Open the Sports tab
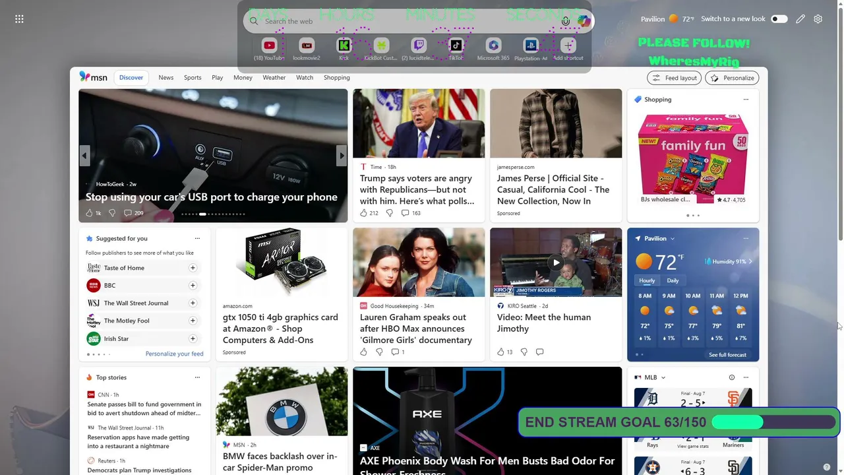844x475 pixels. pyautogui.click(x=193, y=78)
